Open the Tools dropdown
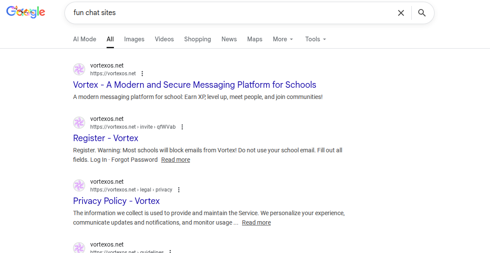 315,39
